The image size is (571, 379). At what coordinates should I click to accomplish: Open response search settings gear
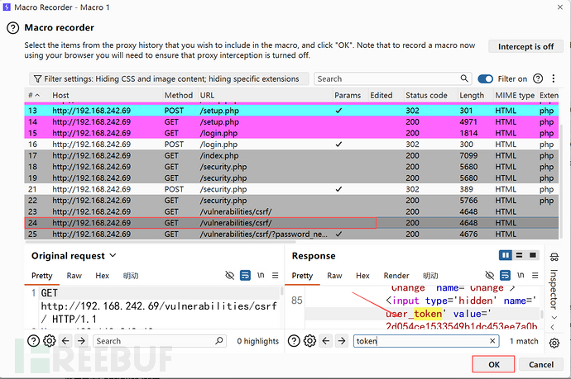(x=309, y=340)
